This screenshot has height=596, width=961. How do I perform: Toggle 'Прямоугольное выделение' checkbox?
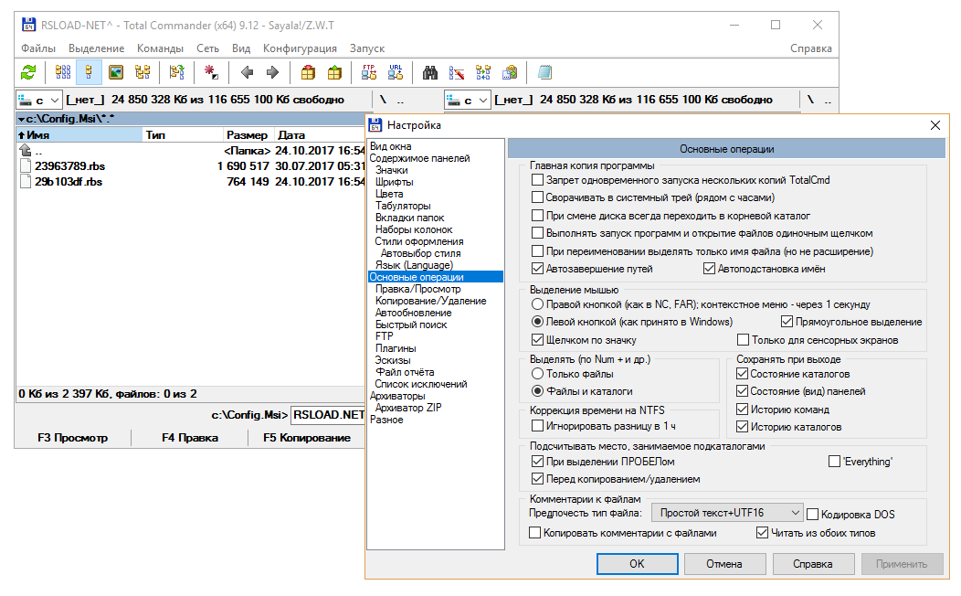(x=787, y=321)
